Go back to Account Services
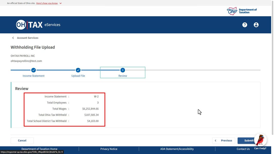Screen dimensions: 274x154 (x=27, y=38)
